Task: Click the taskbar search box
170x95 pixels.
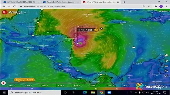Action: pos(35,93)
